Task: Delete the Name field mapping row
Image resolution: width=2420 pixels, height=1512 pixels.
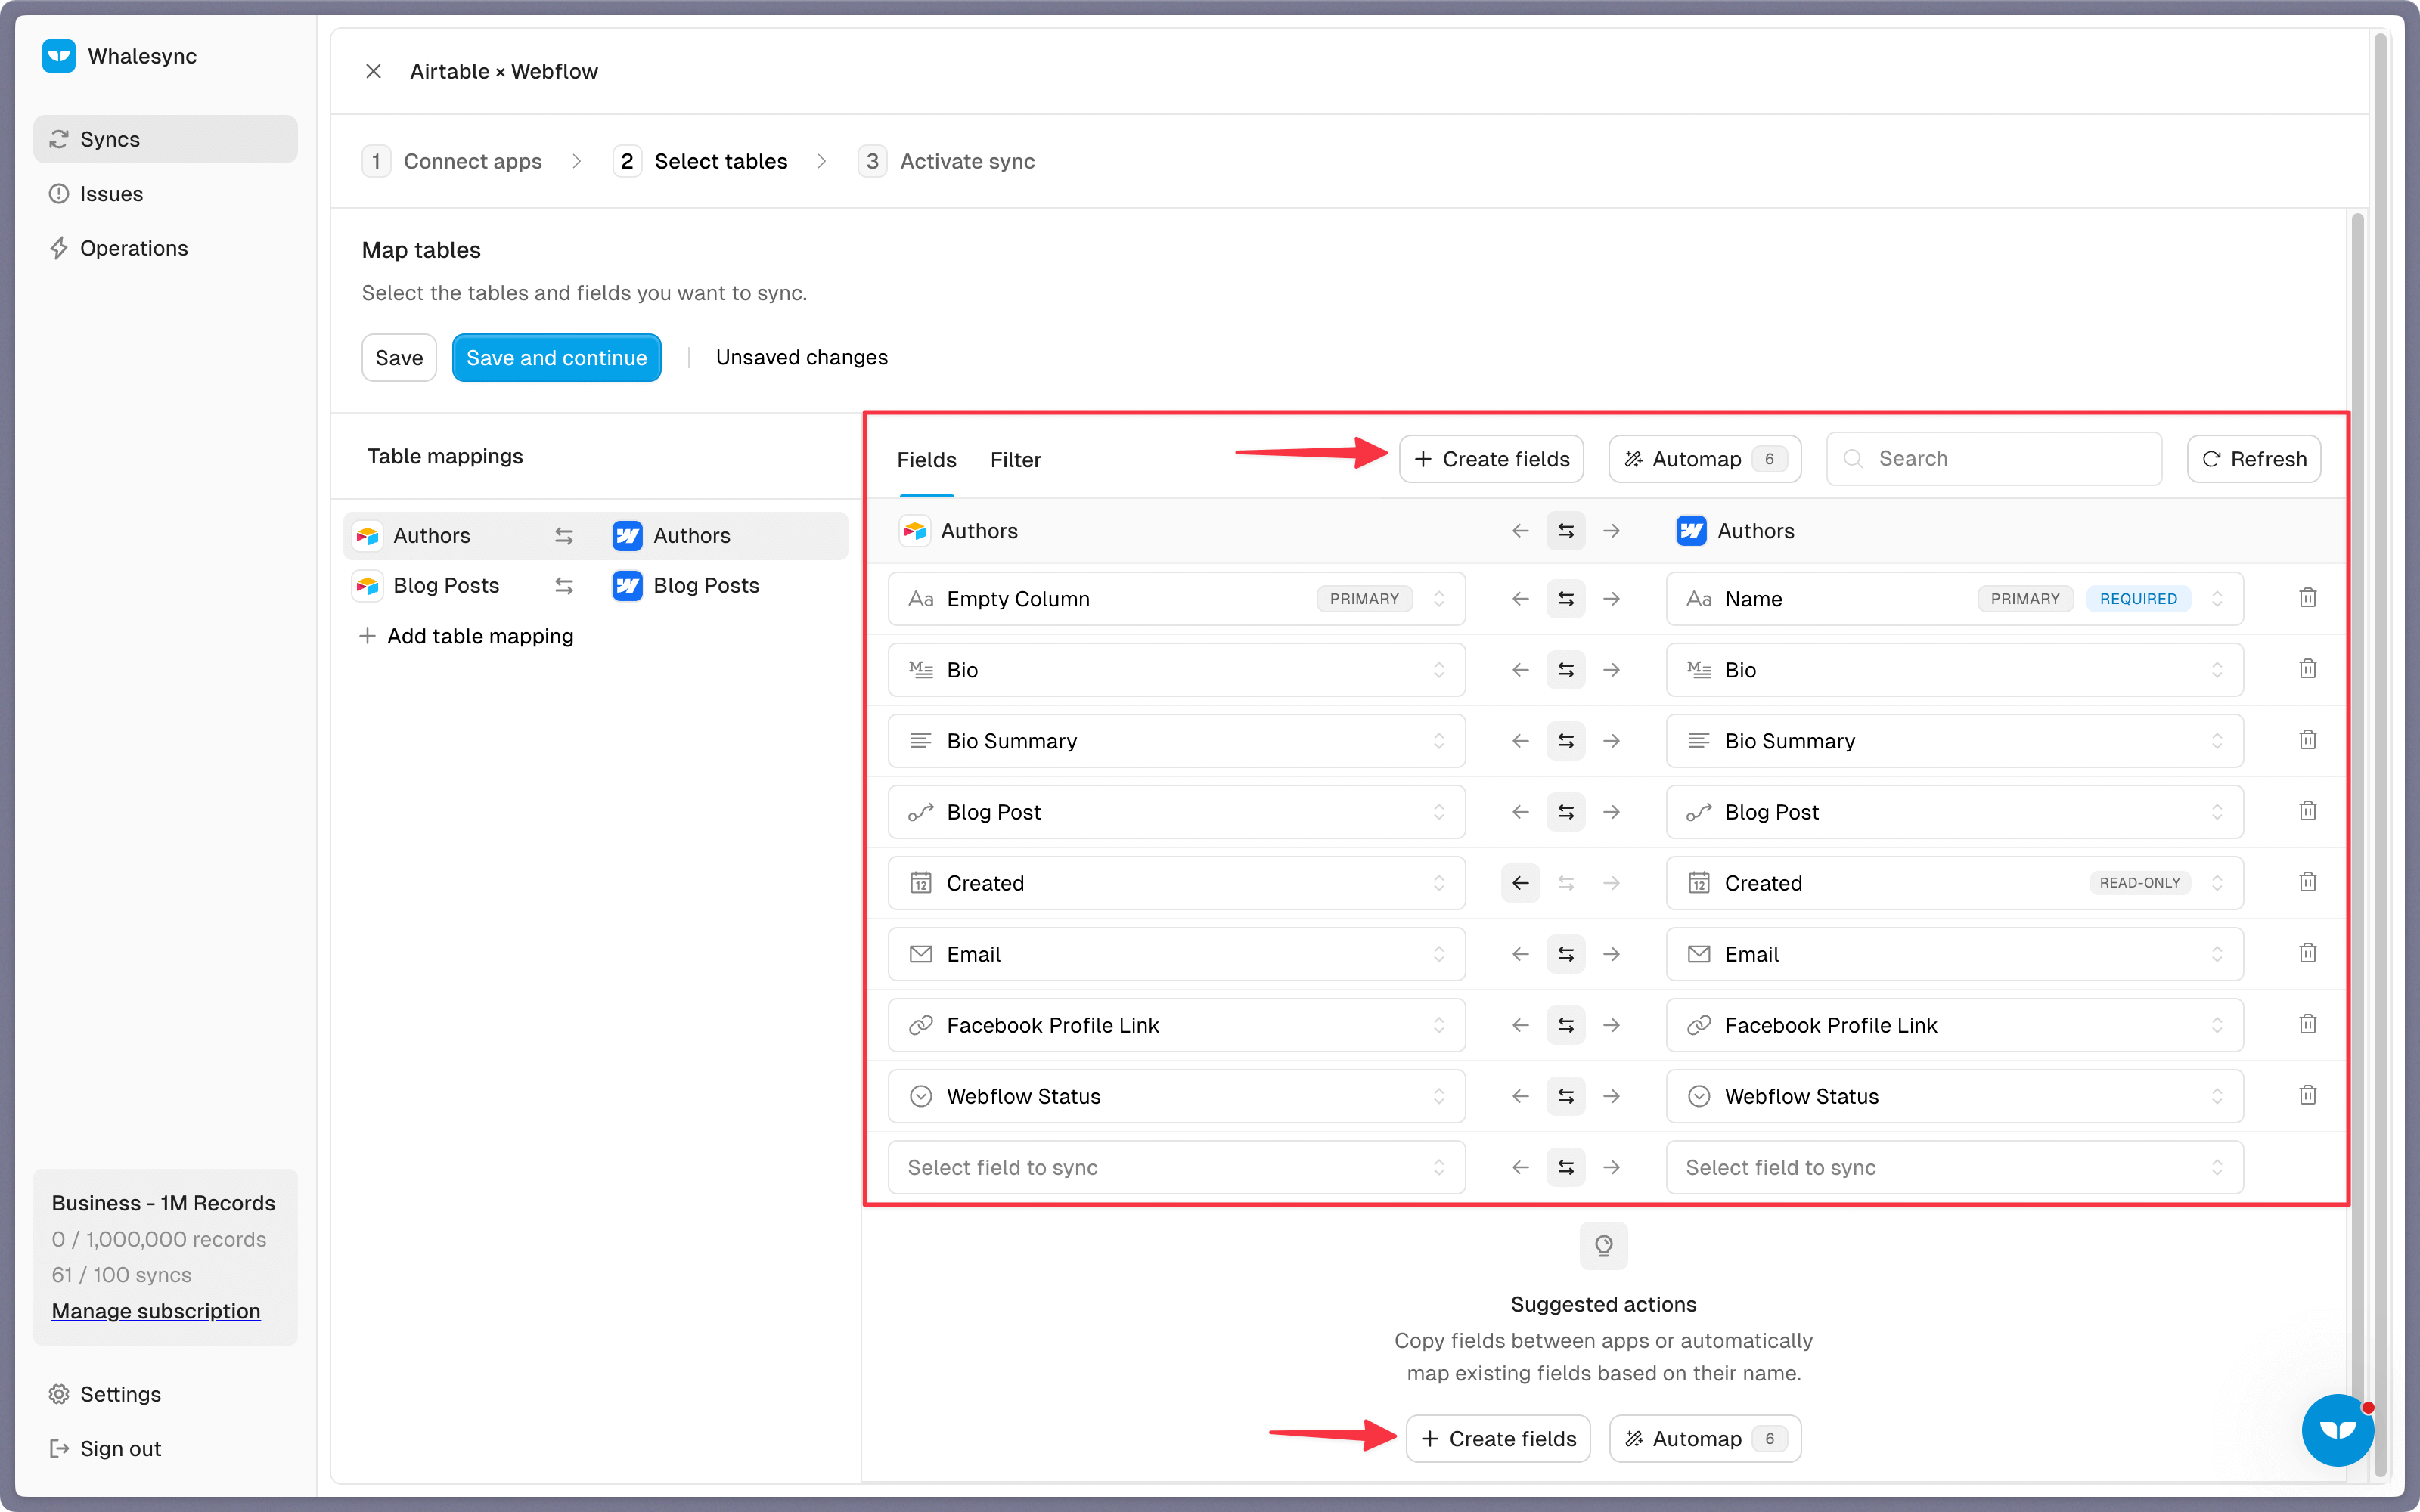Action: (x=2308, y=598)
